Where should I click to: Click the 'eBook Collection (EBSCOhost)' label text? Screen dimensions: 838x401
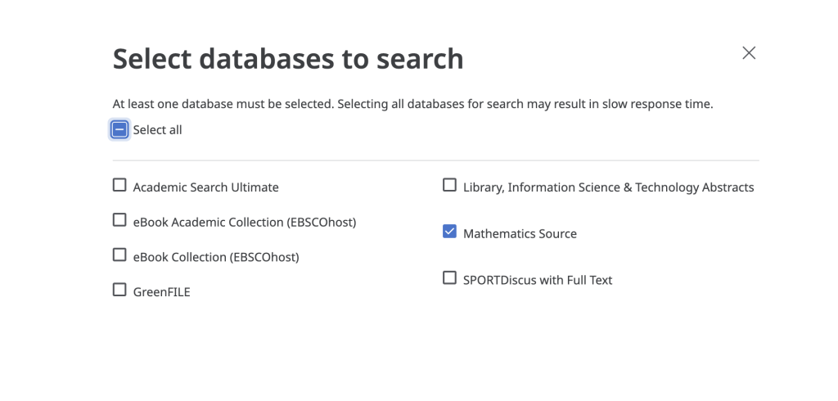(216, 257)
